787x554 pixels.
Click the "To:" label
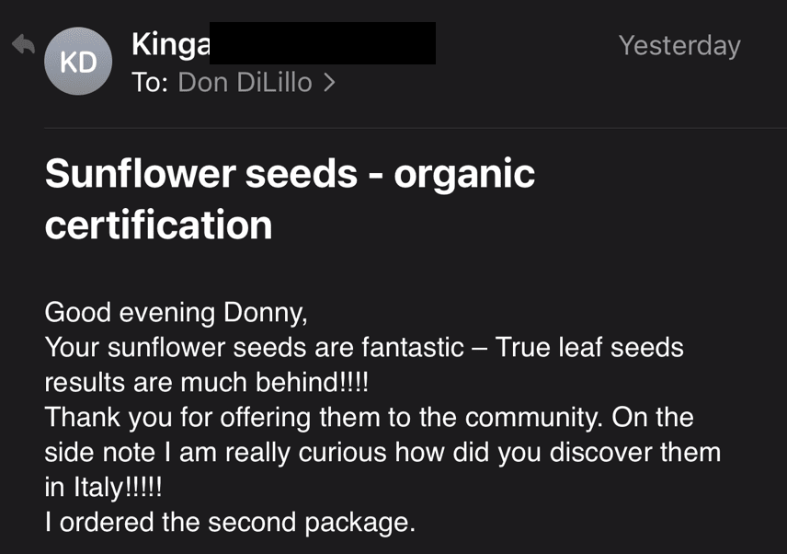click(149, 83)
